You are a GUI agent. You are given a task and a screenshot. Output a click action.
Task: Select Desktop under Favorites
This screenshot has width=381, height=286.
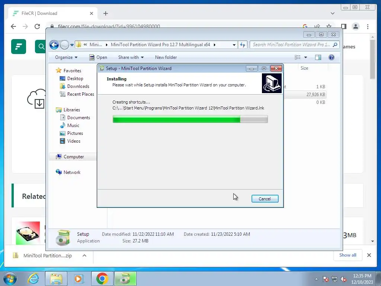click(x=75, y=79)
